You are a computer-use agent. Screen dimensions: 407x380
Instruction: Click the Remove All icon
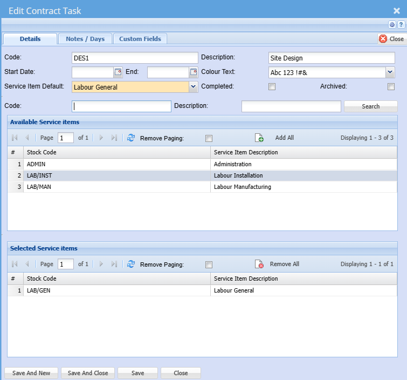click(259, 264)
